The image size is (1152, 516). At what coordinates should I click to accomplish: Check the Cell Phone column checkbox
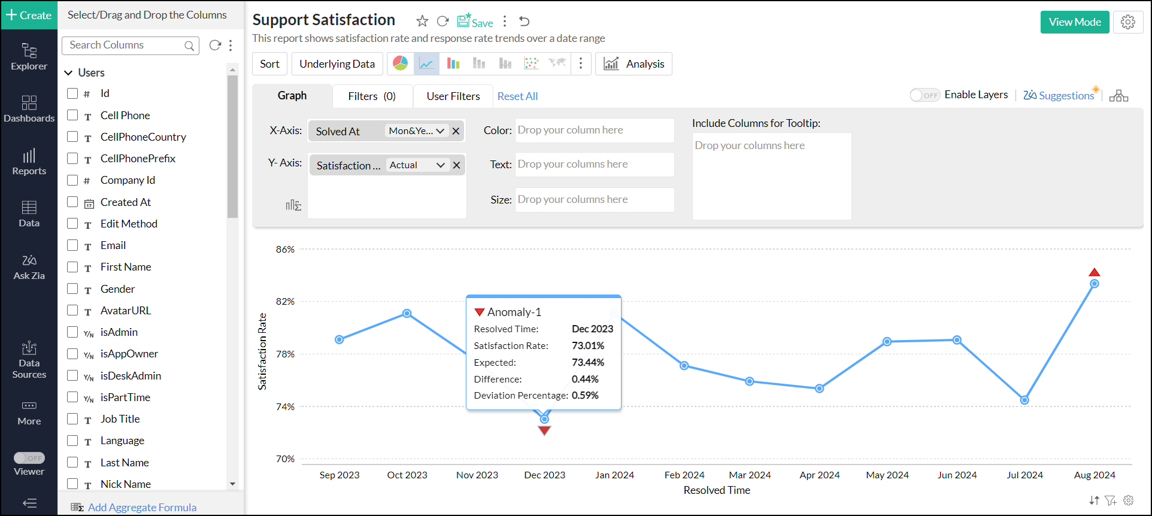point(72,115)
